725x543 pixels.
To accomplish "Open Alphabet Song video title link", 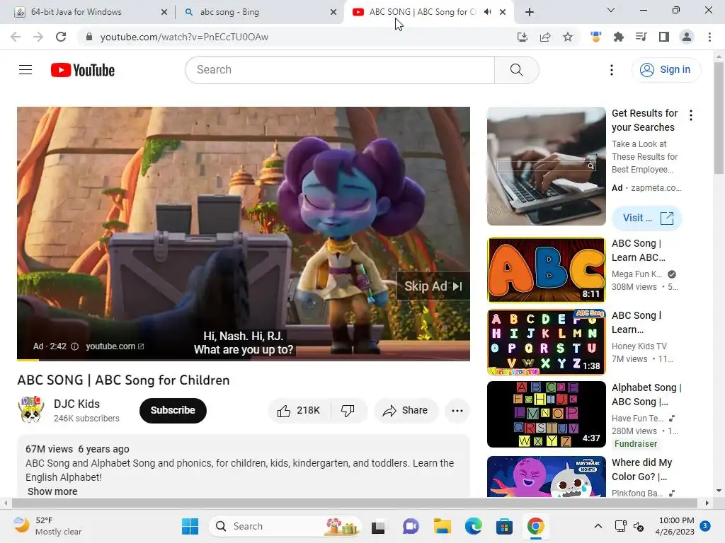I will pyautogui.click(x=646, y=395).
